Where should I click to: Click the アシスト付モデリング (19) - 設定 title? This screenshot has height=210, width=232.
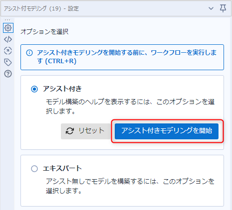pyautogui.click(x=41, y=8)
